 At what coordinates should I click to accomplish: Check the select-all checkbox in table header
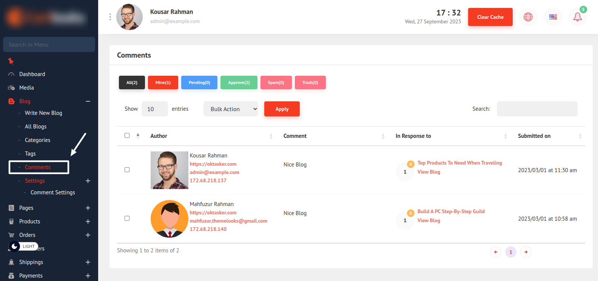(x=127, y=136)
